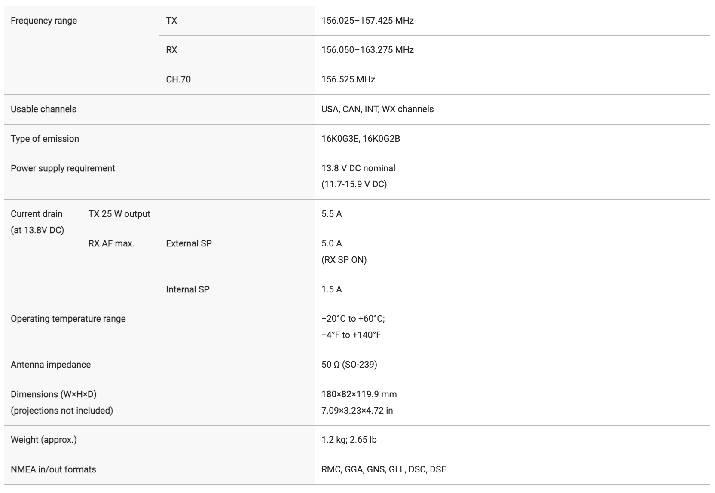Select the TX frequency value 156.025–157.425 MHz
This screenshot has height=493, width=715.
[367, 21]
